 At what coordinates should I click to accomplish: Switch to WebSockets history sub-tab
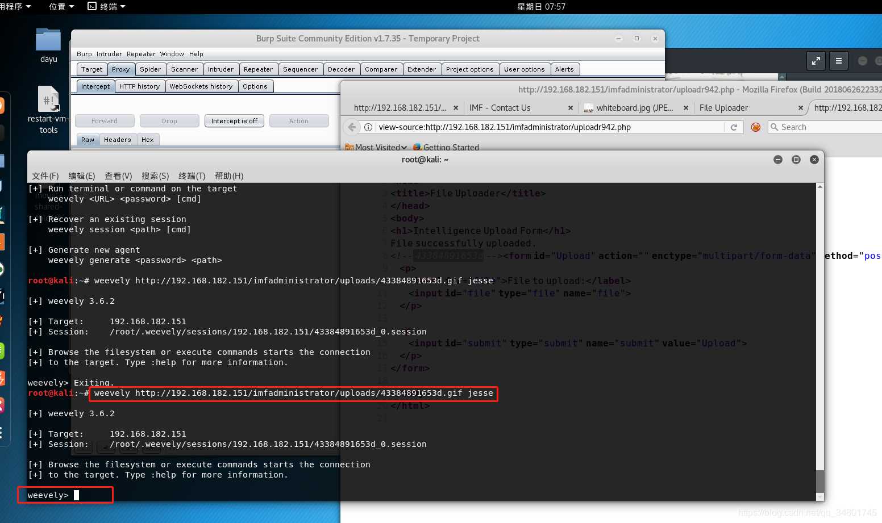(201, 86)
